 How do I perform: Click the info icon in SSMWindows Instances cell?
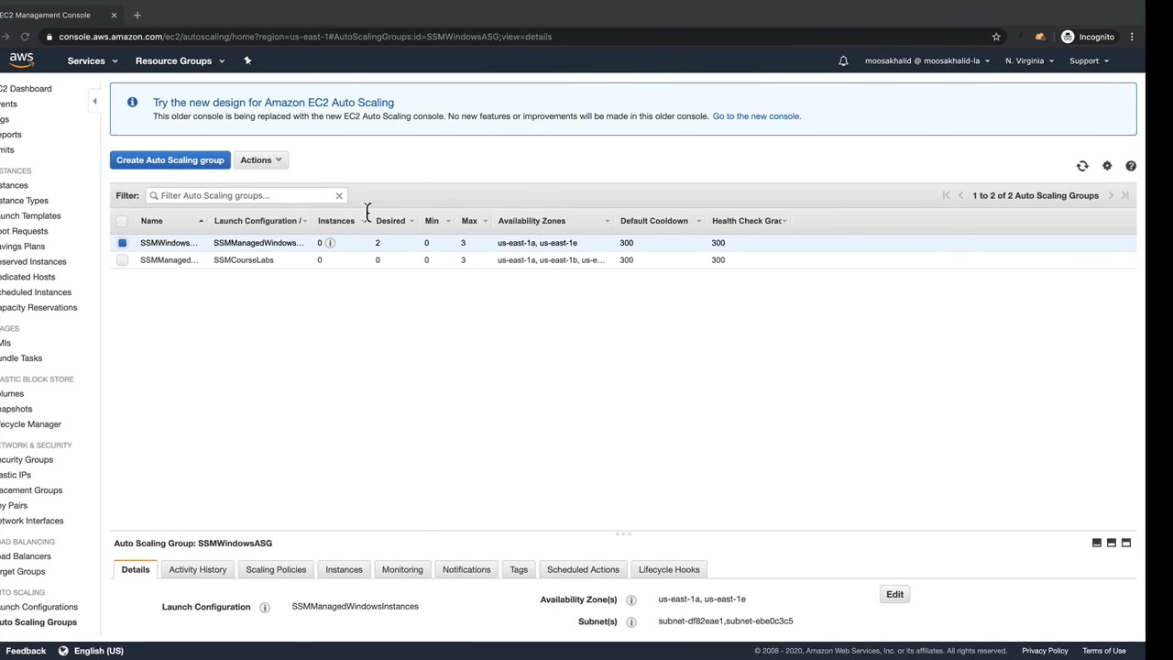[330, 243]
